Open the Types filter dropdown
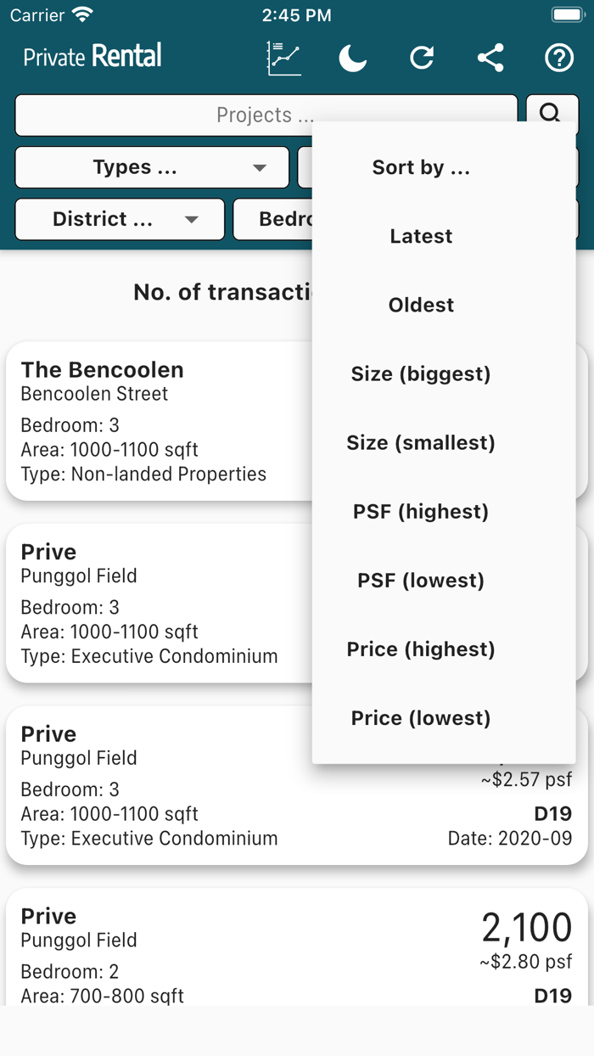The height and width of the screenshot is (1056, 594). (151, 167)
